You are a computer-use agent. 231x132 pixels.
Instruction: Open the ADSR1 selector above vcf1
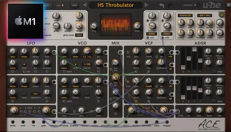[152, 34]
